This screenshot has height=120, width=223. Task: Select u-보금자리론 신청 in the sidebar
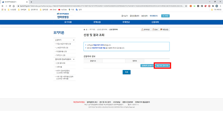pyautogui.click(x=62, y=48)
